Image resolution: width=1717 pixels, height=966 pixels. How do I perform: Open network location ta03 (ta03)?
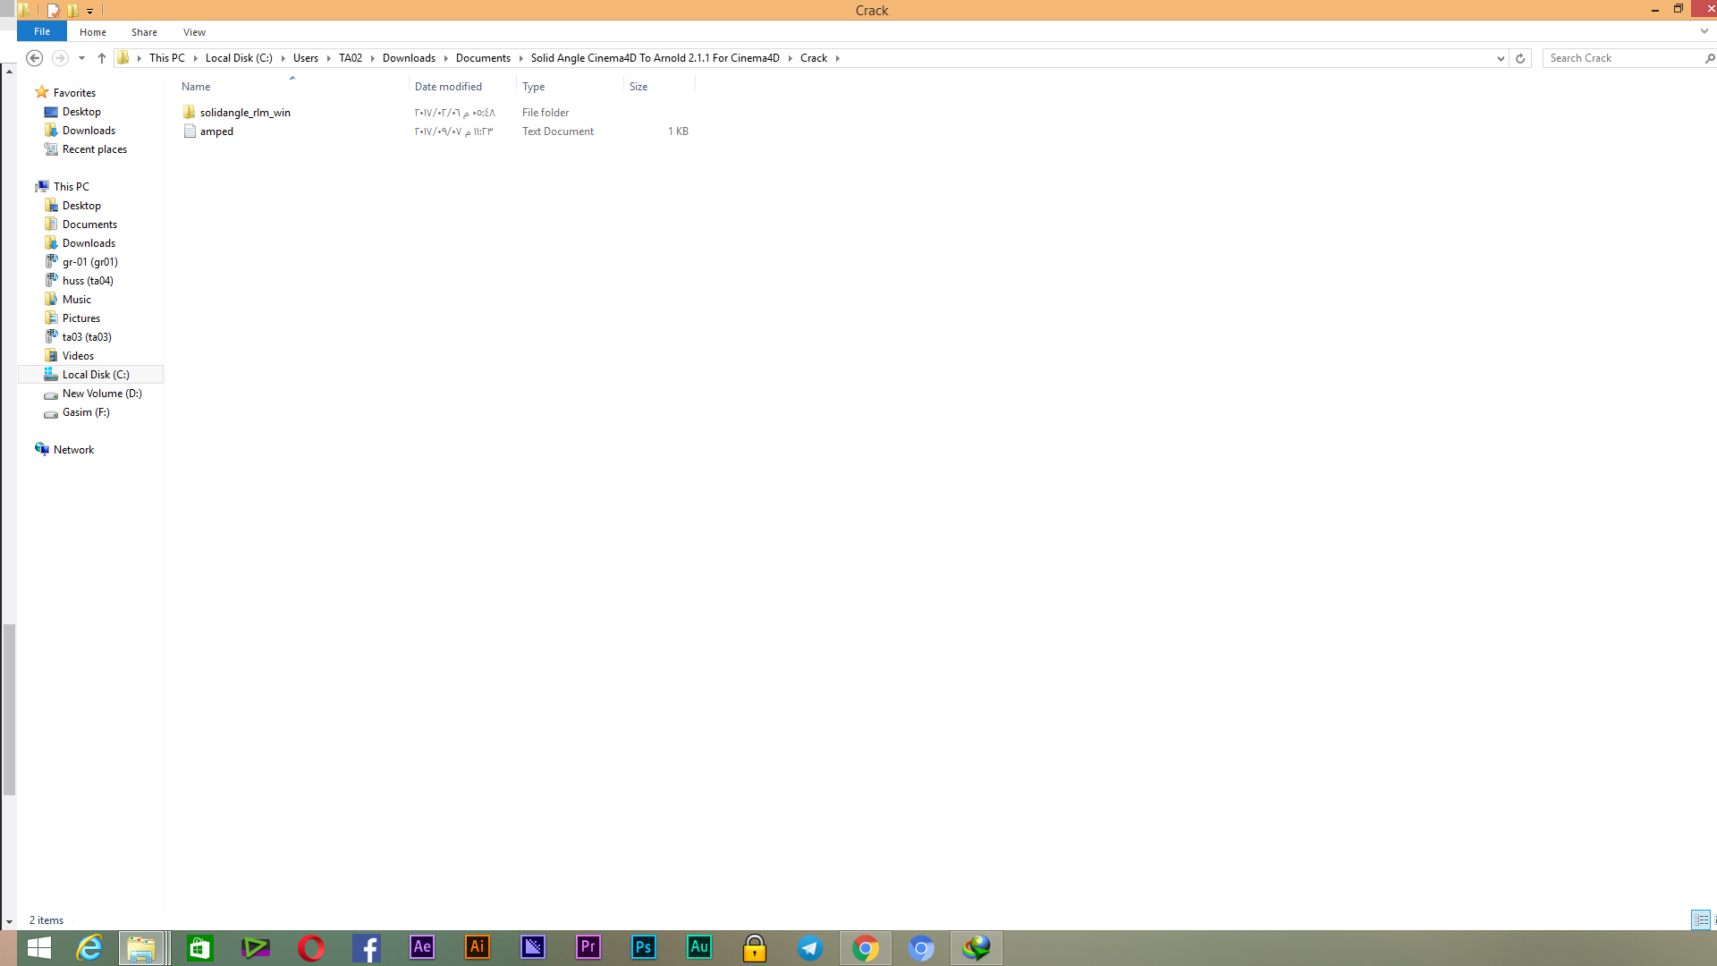87,337
